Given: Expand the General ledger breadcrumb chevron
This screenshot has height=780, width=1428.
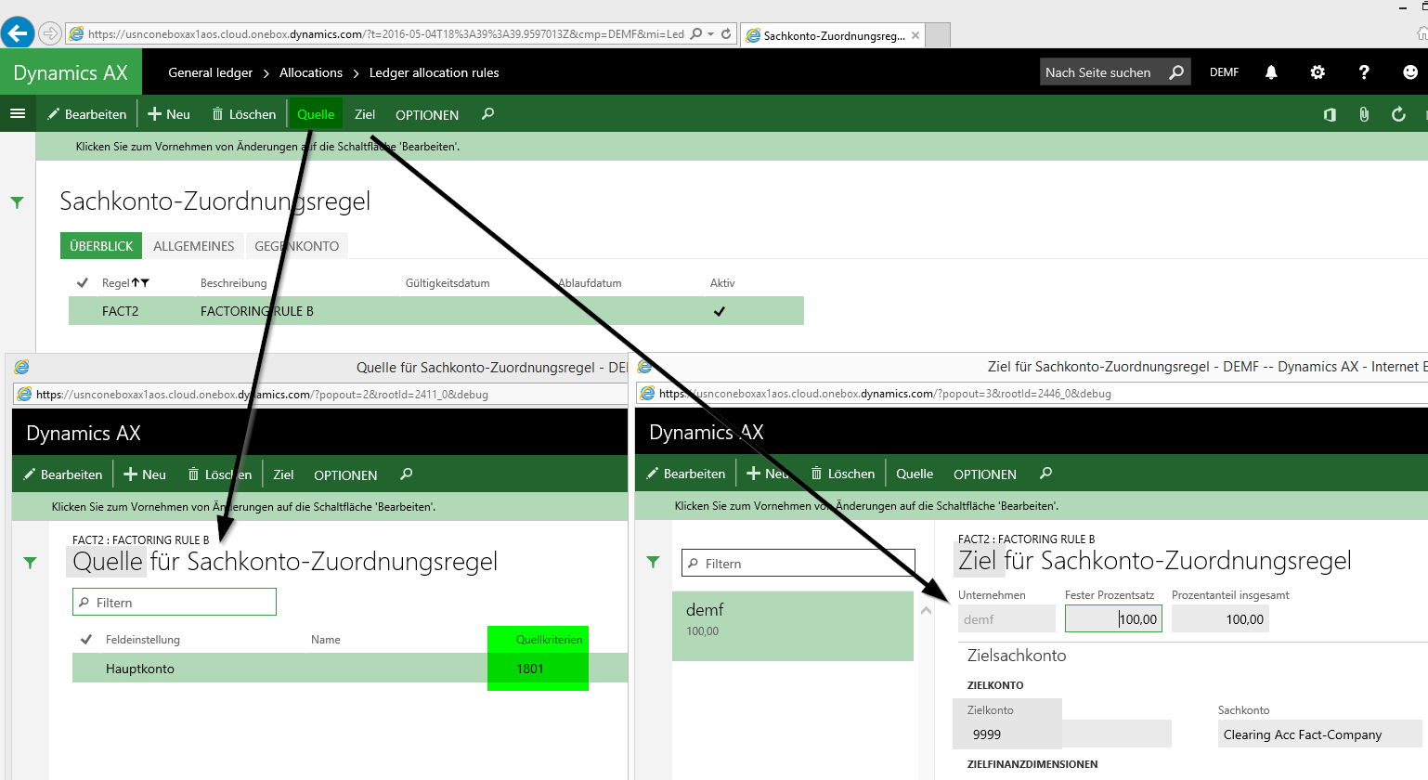Looking at the screenshot, I should coord(266,73).
